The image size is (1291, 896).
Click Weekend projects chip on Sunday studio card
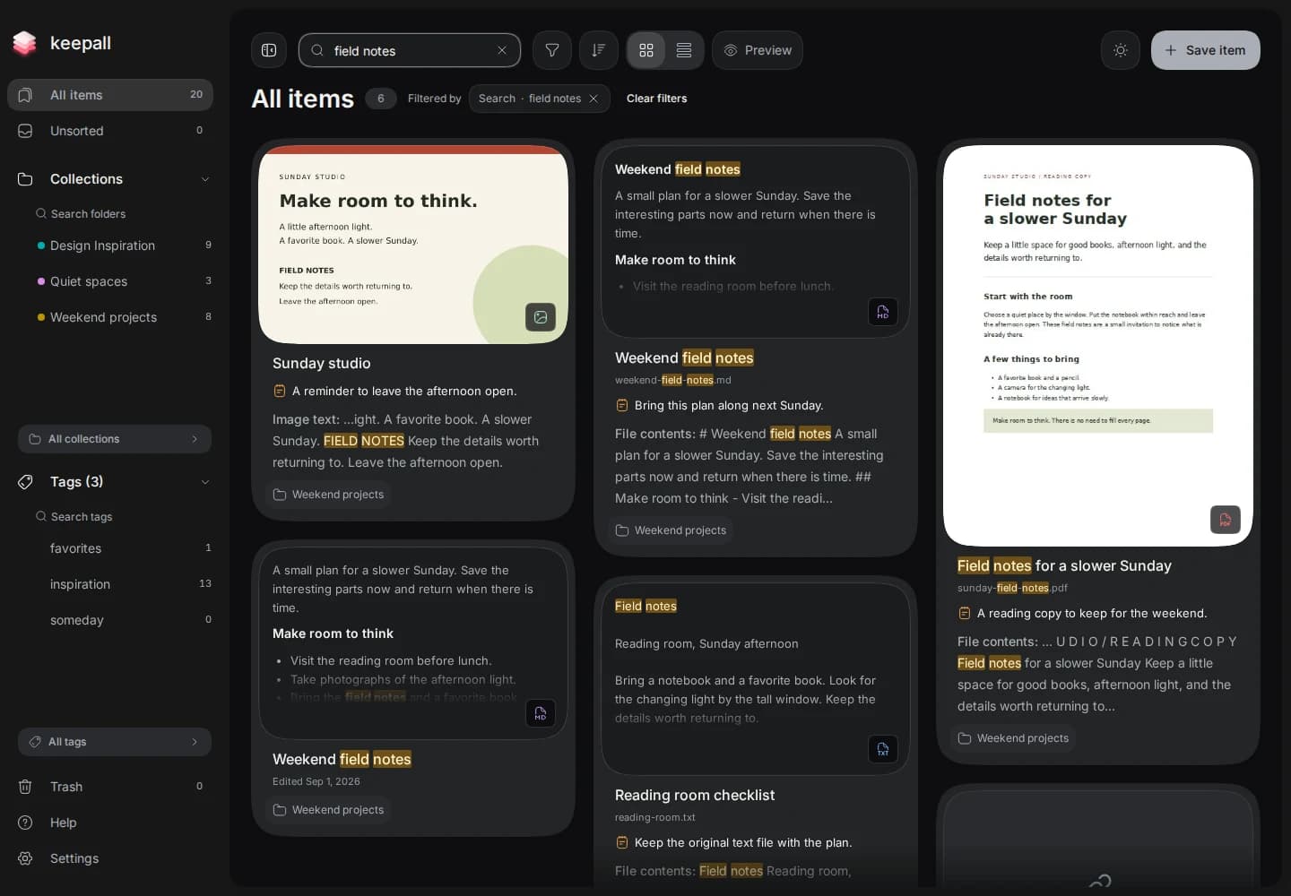(328, 495)
